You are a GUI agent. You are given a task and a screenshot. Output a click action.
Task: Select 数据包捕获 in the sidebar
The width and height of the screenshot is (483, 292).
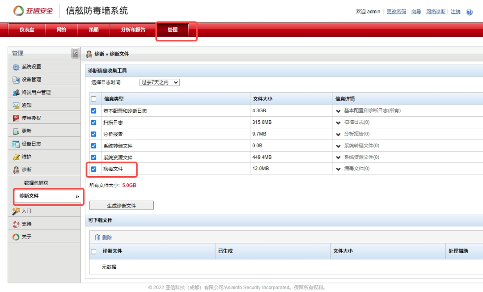(x=36, y=183)
